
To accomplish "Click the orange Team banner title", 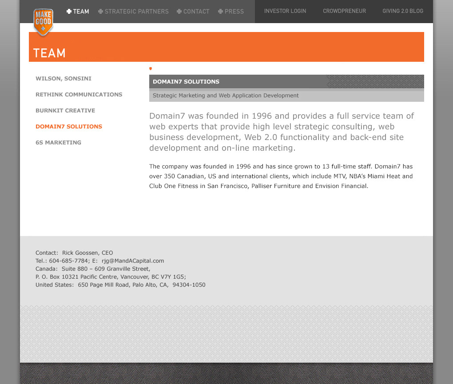I will pos(49,53).
